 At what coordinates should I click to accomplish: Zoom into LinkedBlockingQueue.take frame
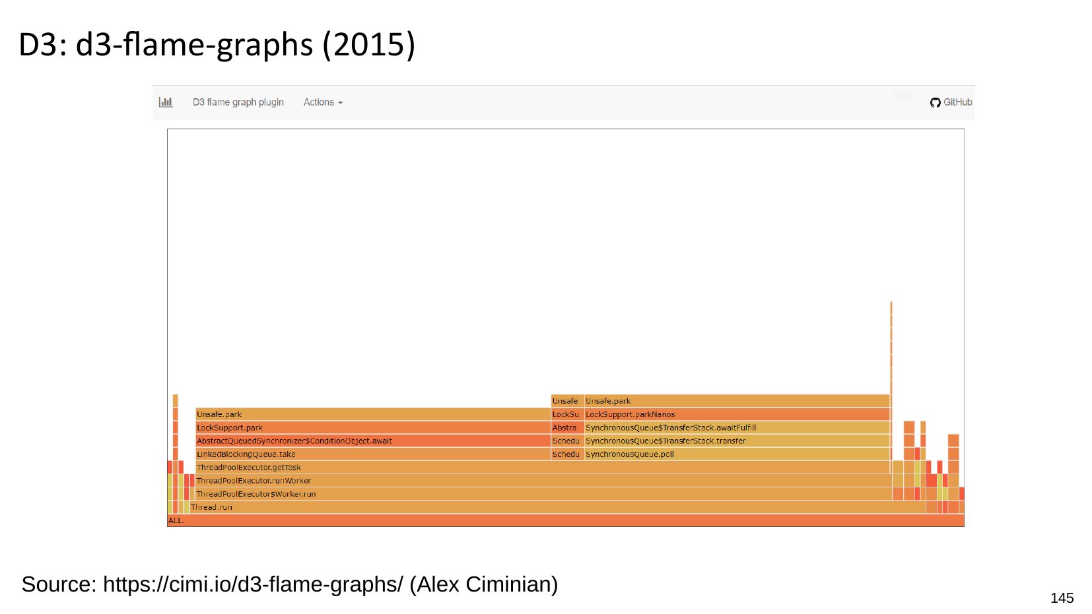pos(372,454)
